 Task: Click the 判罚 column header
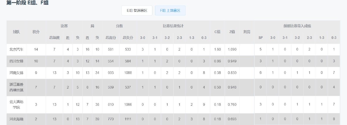pyautogui.click(x=247, y=32)
